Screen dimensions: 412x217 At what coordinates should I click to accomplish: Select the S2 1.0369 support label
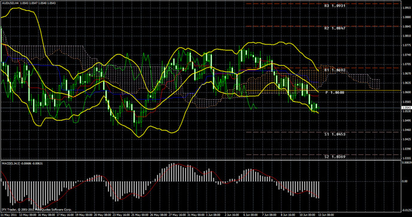335,157
